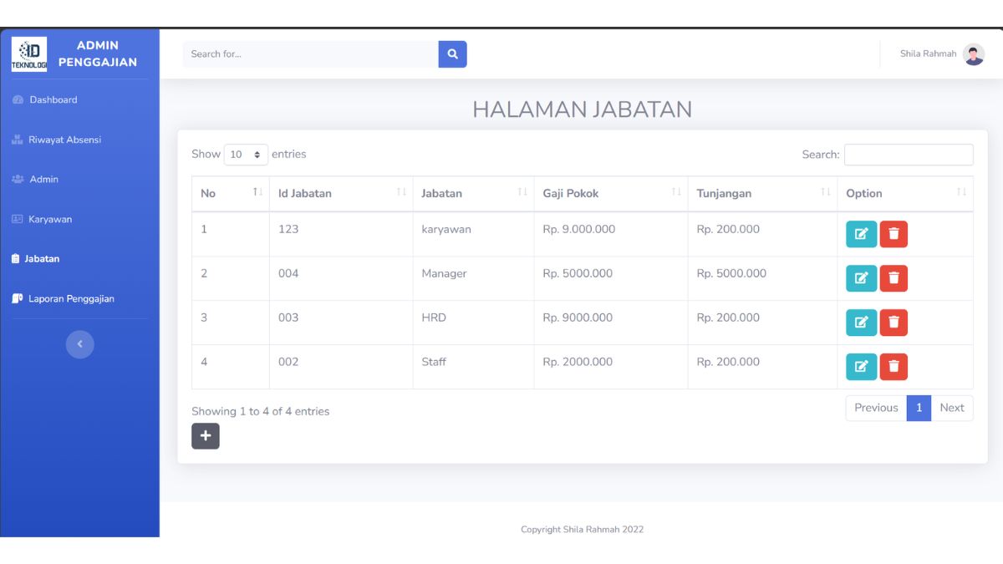Sort table by No column

pos(231,194)
